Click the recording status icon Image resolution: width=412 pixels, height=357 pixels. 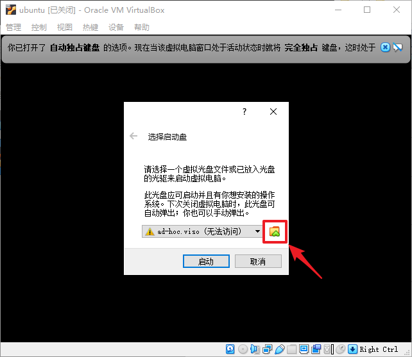pyautogui.click(x=316, y=349)
